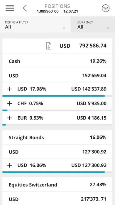115x205 pixels.
Task: Open the hamburger menu
Action: (x=10, y=8)
